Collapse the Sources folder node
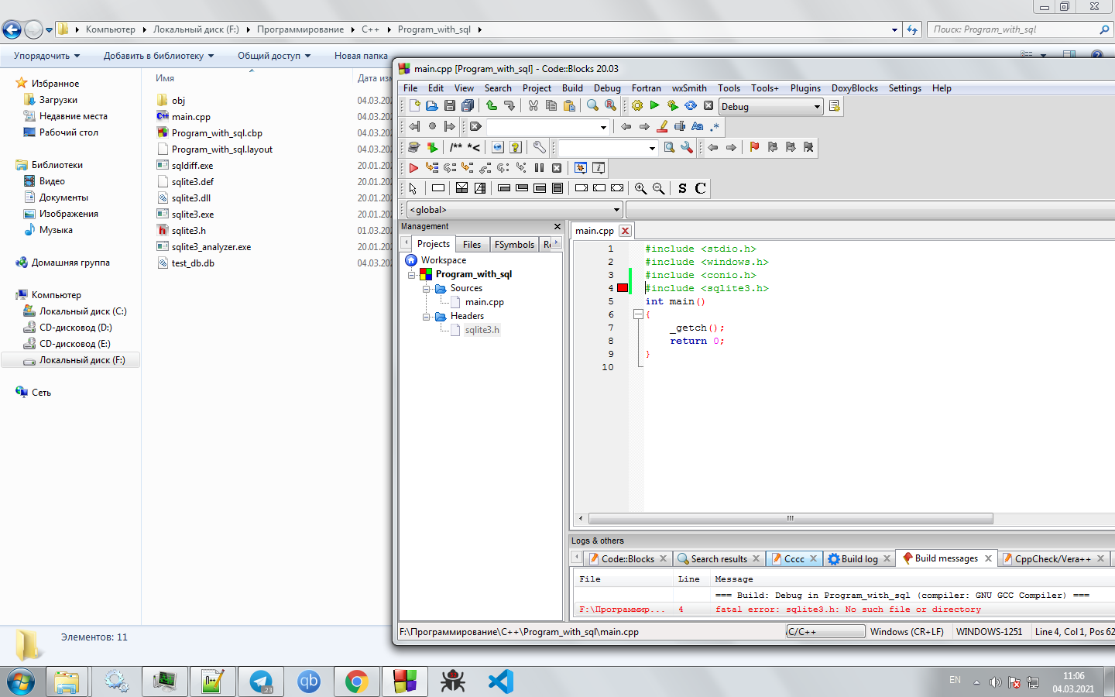 [426, 289]
